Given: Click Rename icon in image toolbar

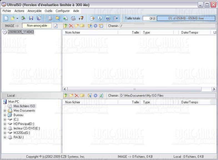Looking at the screenshot, I should coord(82,26).
